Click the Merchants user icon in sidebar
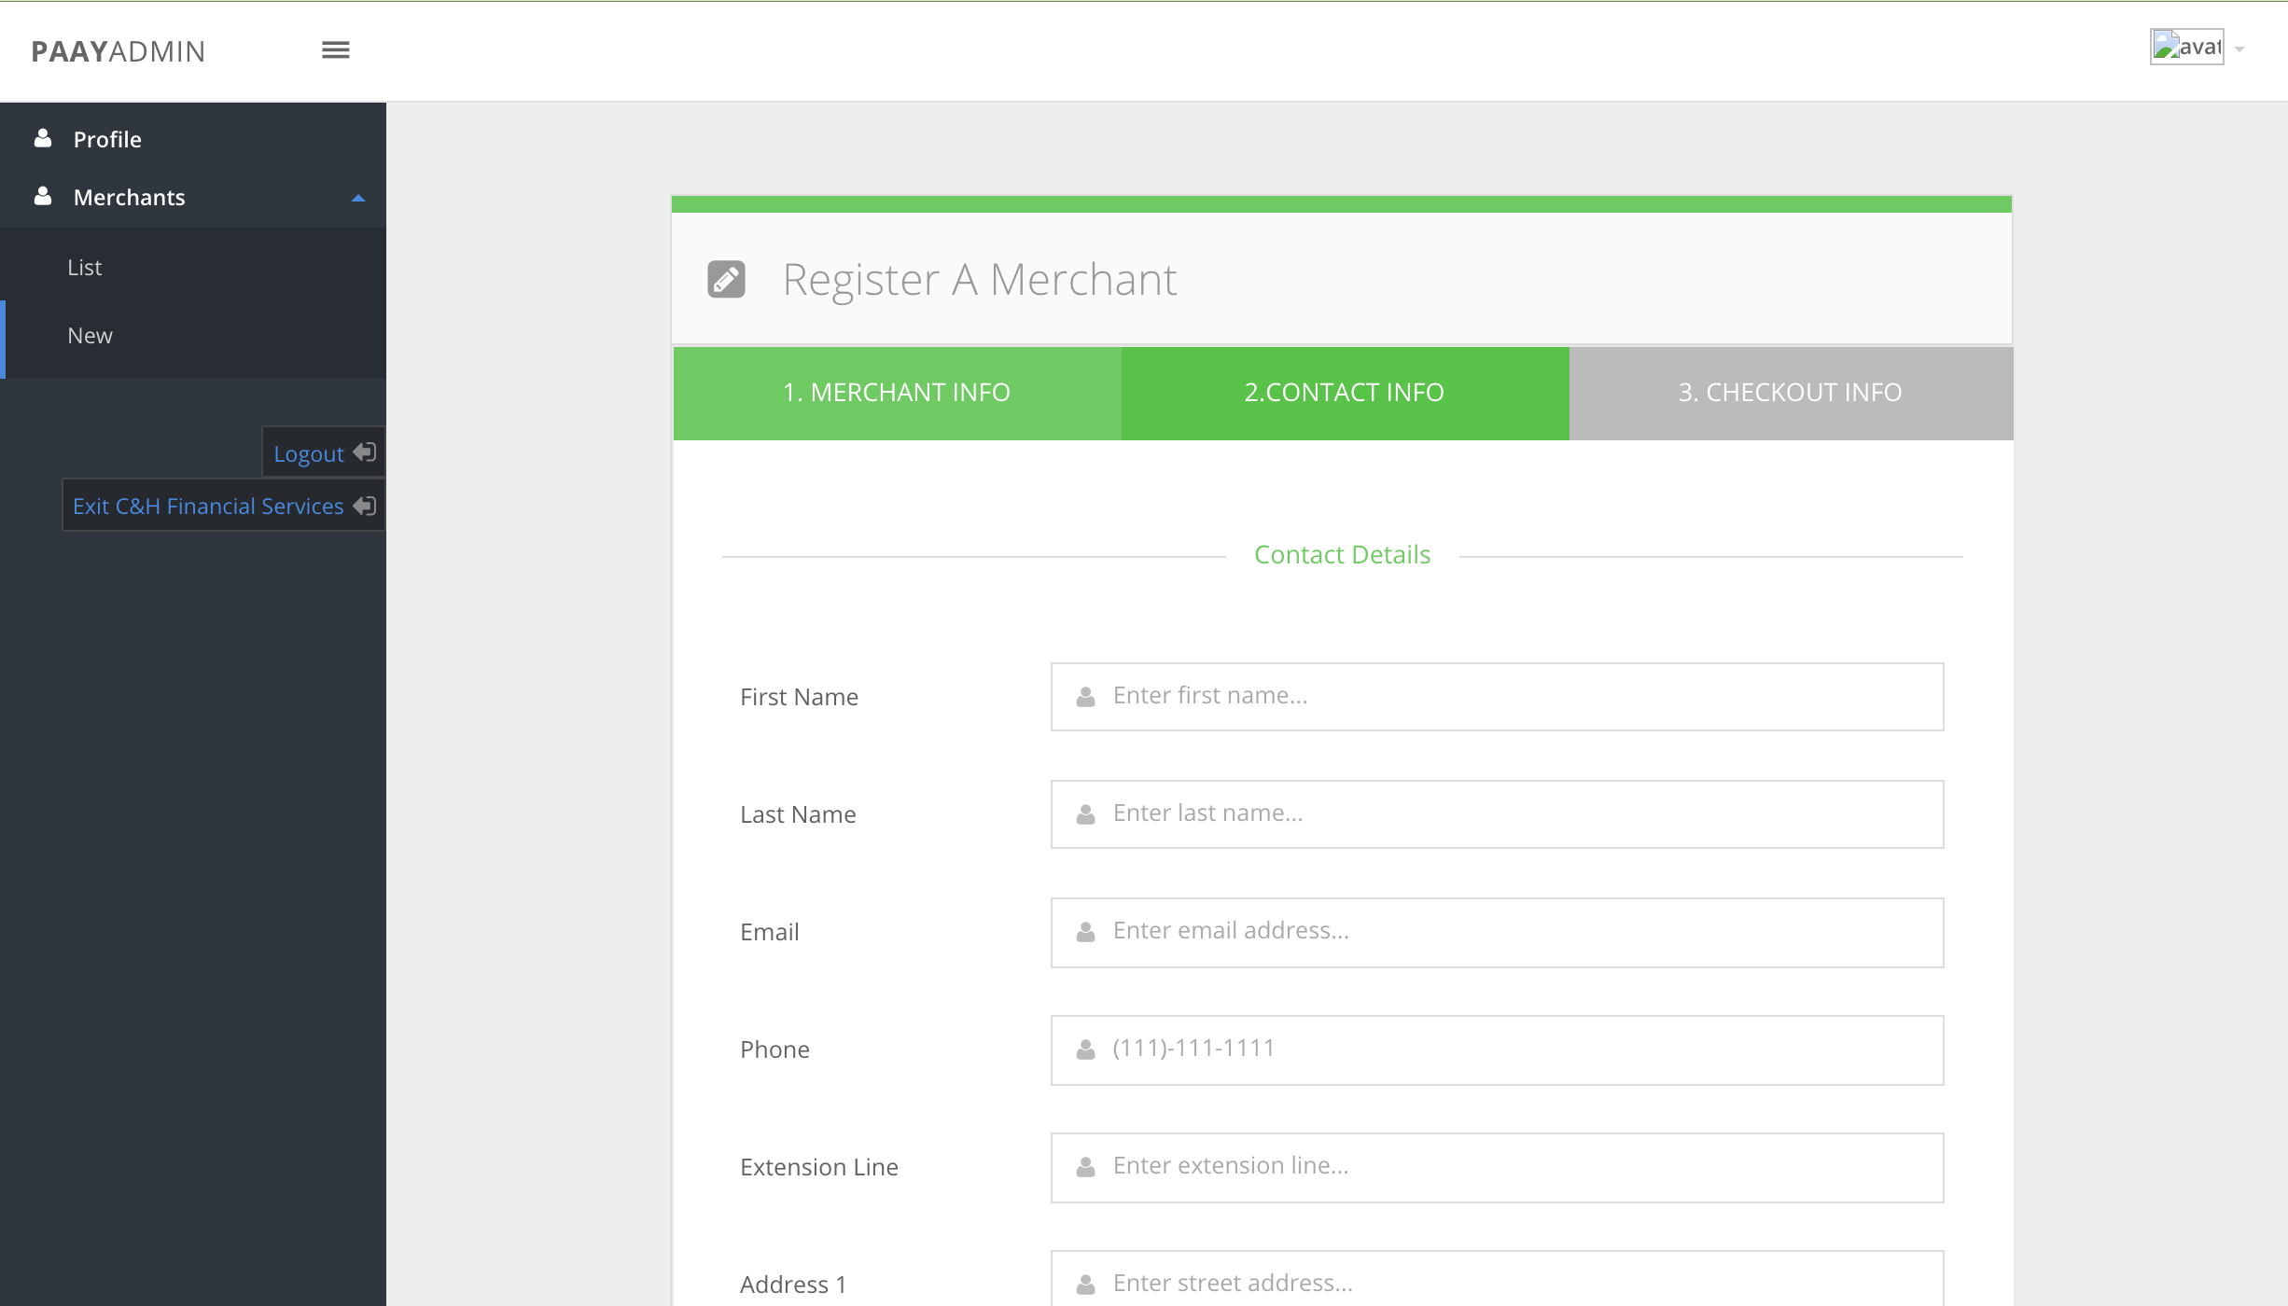 click(x=43, y=197)
